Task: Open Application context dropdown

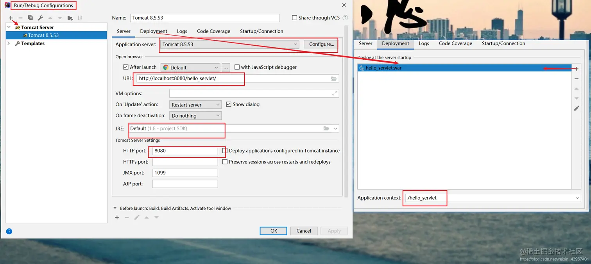Action: [x=578, y=198]
